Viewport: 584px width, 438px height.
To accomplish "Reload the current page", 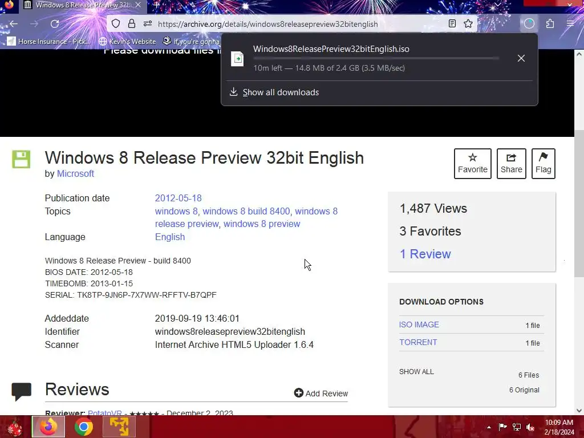I will pyautogui.click(x=55, y=24).
